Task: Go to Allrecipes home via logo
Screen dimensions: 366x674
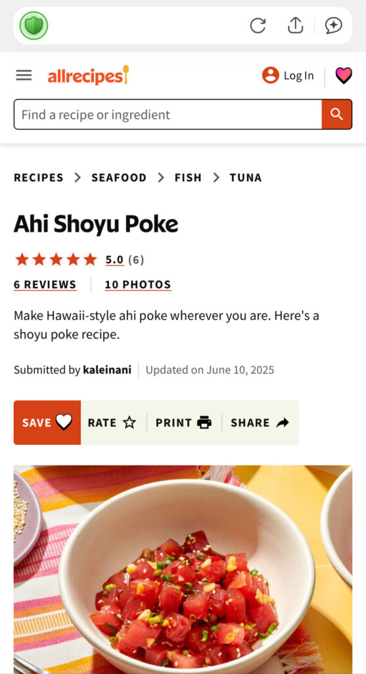Action: [88, 75]
